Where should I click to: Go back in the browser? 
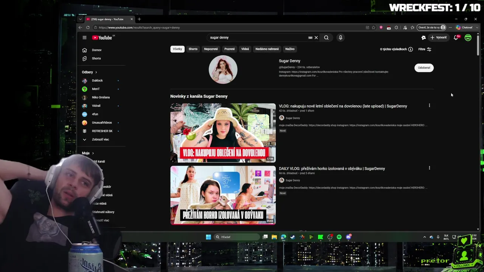(80, 27)
